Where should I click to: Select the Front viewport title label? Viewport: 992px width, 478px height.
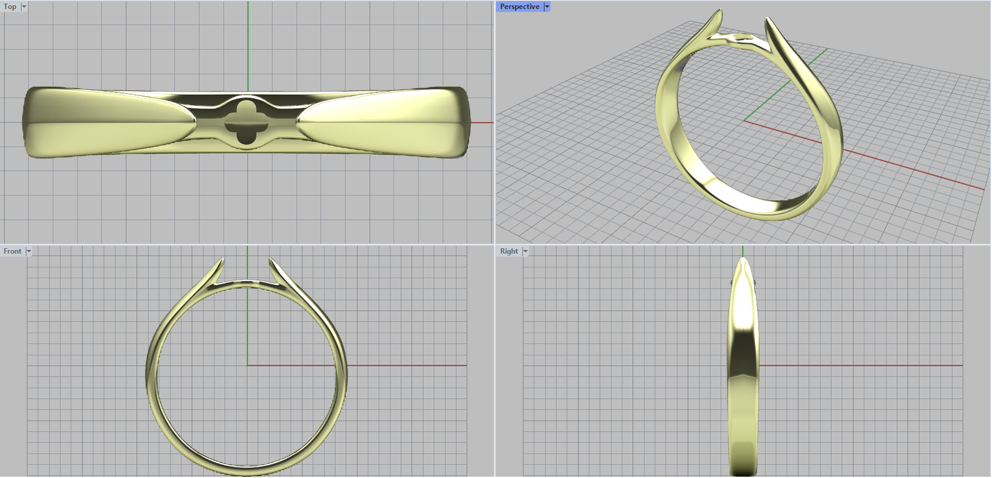click(12, 251)
